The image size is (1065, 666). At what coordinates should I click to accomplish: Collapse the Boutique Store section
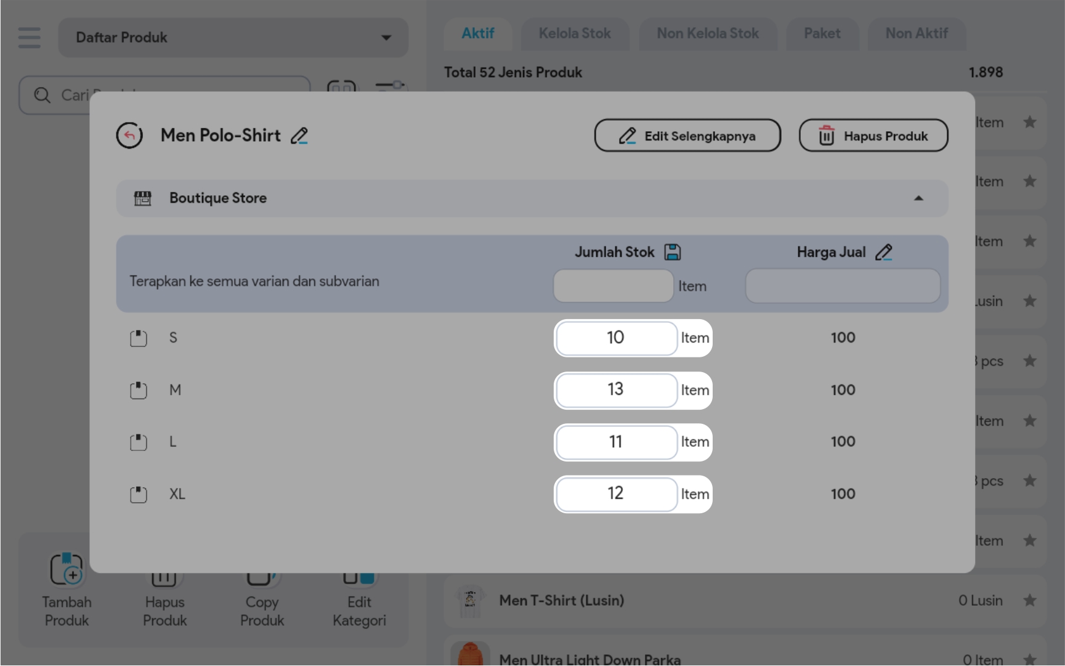pyautogui.click(x=918, y=198)
